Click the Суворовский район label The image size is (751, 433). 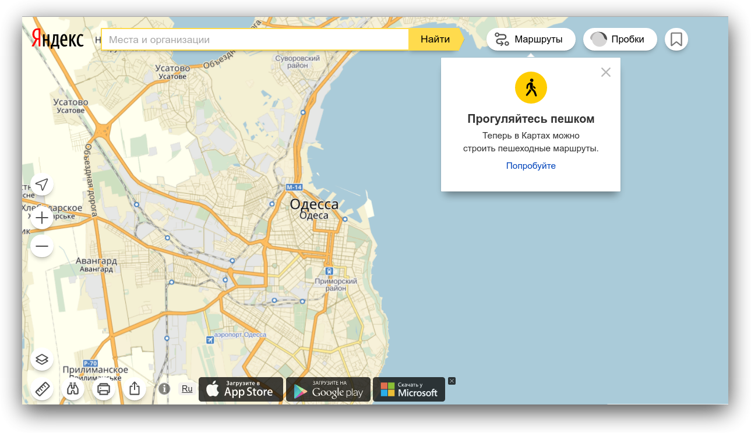click(298, 62)
